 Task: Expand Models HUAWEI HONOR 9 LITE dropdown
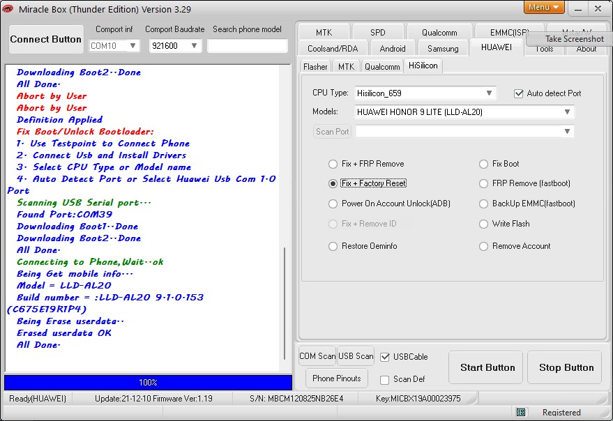pyautogui.click(x=567, y=112)
